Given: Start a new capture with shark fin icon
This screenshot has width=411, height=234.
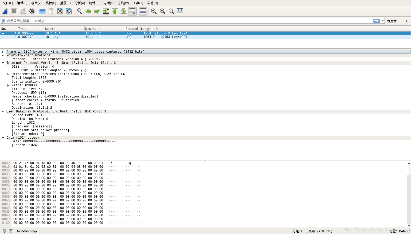Looking at the screenshot, I should (5, 11).
